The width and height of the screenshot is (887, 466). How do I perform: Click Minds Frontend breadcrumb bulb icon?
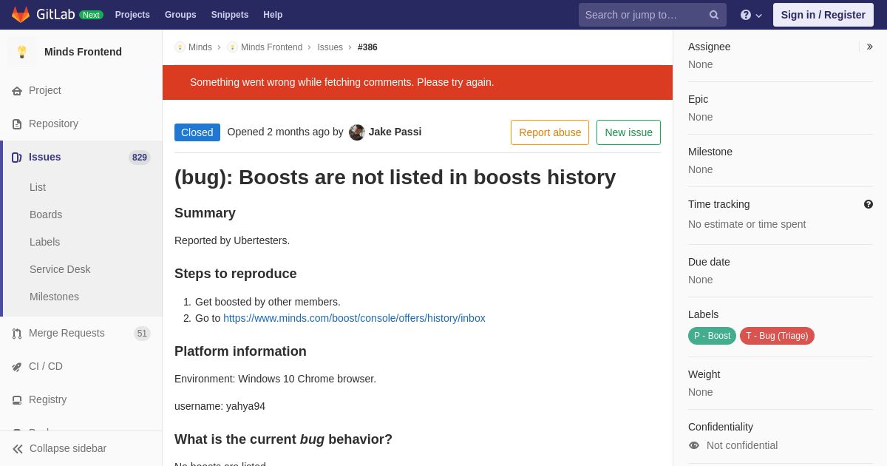(232, 47)
